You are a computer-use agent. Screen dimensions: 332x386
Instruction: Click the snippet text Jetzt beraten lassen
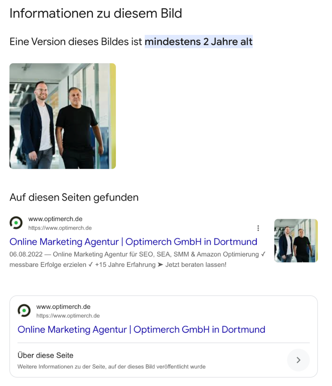tap(196, 265)
